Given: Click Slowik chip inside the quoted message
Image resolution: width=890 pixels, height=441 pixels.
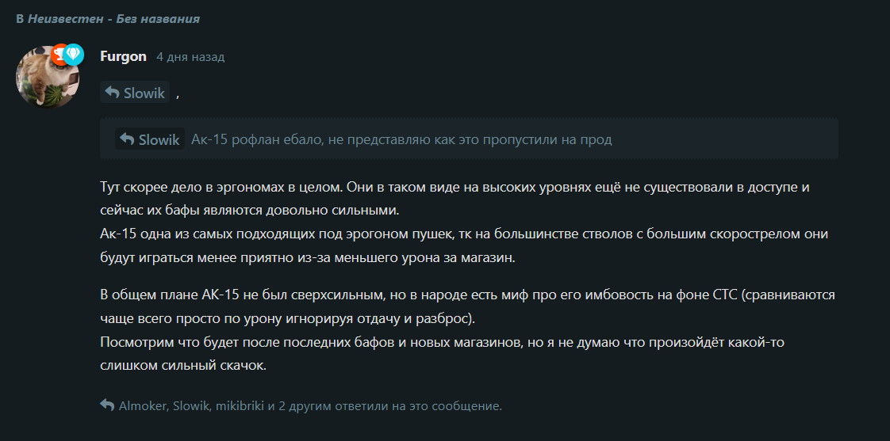Looking at the screenshot, I should point(150,139).
